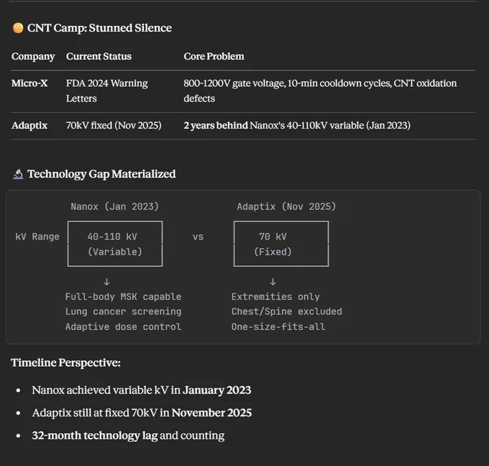The height and width of the screenshot is (466, 489).
Task: Click 'Nanox's 40-110kV variable (Jan 2023)' text
Action: click(330, 125)
